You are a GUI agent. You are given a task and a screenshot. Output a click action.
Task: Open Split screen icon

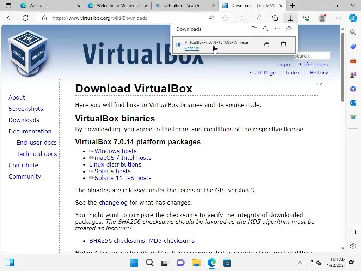click(244, 18)
